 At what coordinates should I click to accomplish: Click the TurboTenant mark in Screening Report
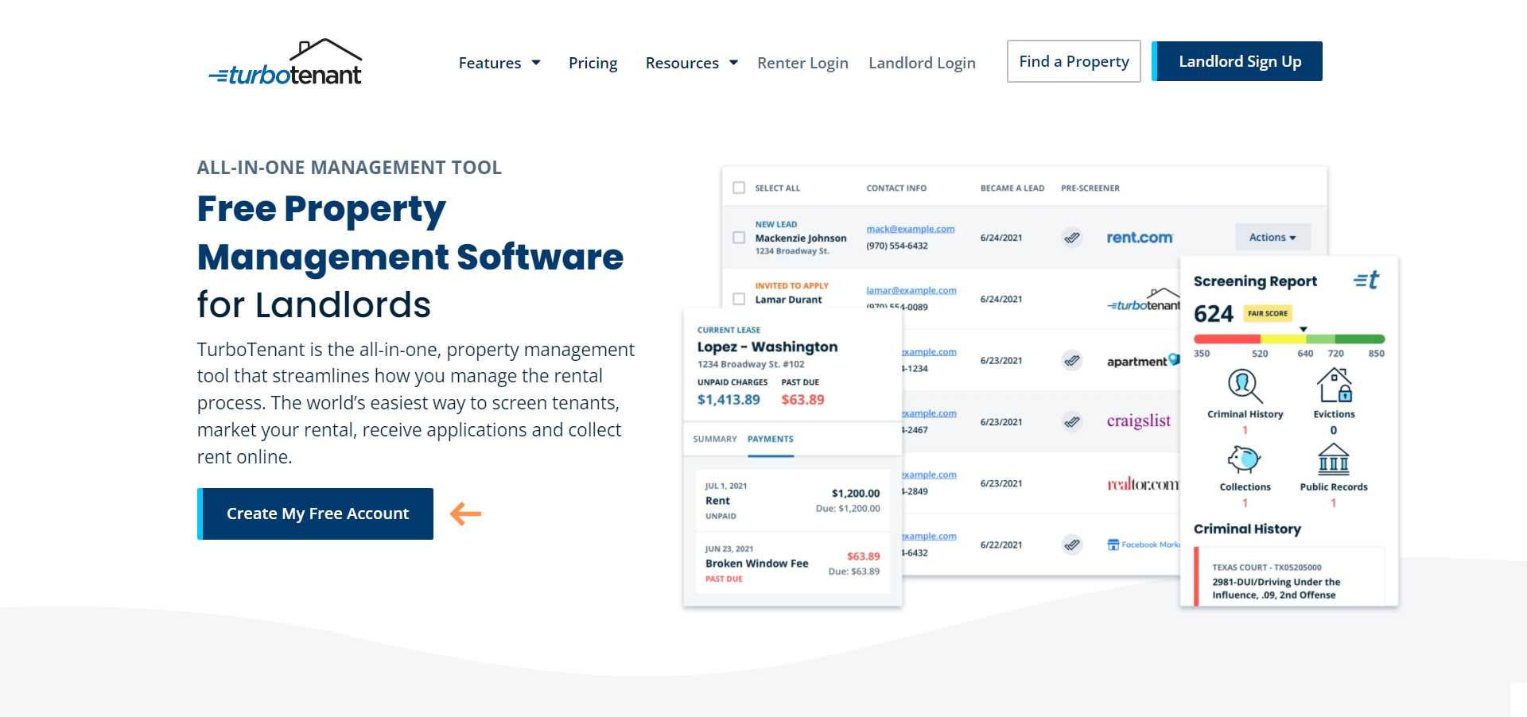(x=1366, y=280)
